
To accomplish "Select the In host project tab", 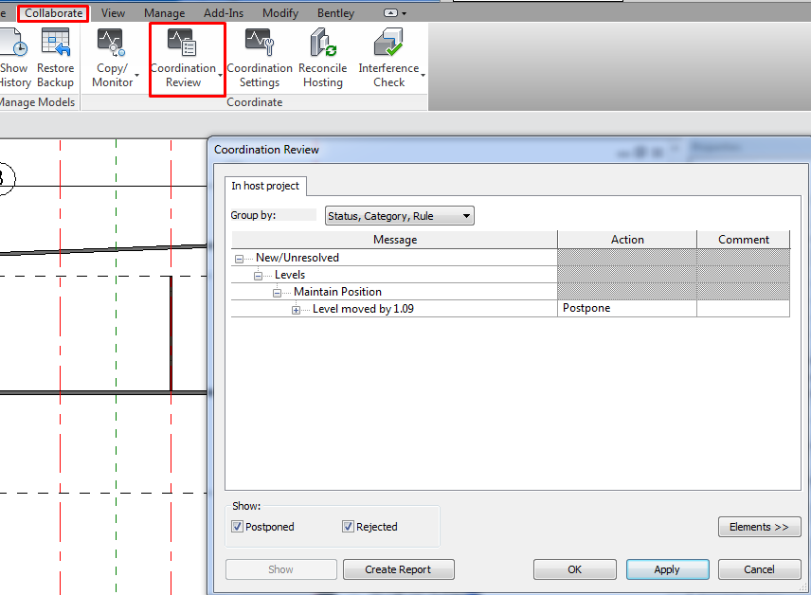I will coord(265,186).
